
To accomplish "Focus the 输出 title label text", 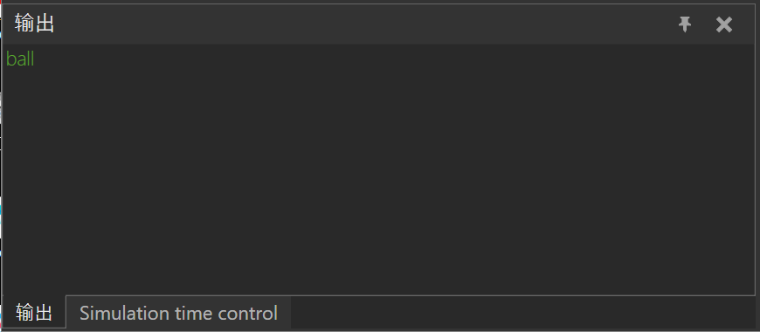I will [34, 24].
